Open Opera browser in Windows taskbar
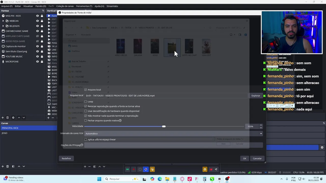326x183 pixels. click(182, 179)
